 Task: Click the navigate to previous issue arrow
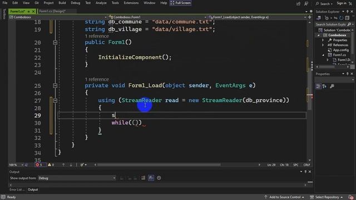(63, 165)
